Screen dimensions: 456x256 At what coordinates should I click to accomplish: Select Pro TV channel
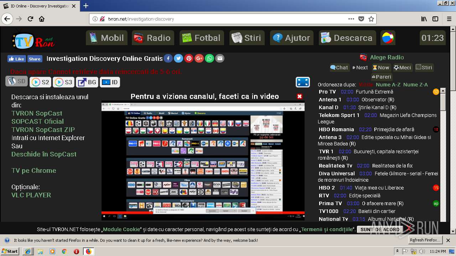[x=327, y=92]
